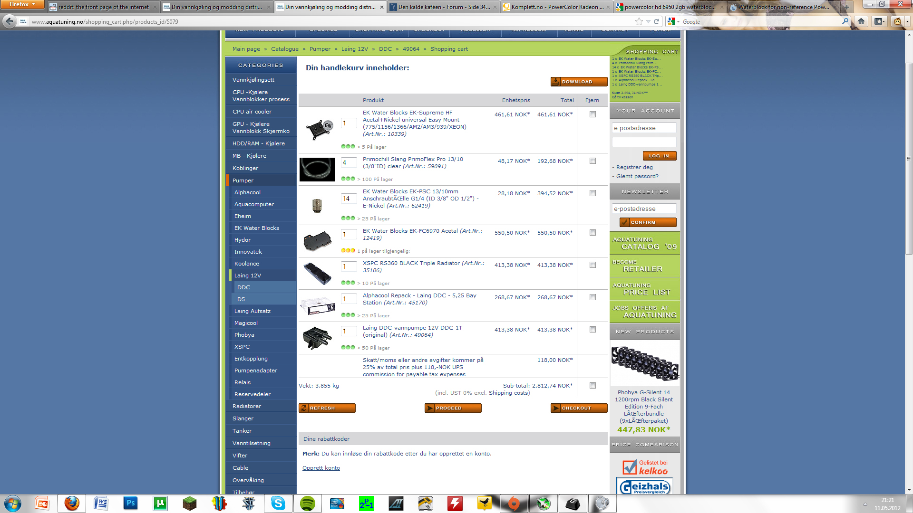This screenshot has width=913, height=513.
Task: Open the URL history dropdown arrow
Action: pyautogui.click(x=648, y=22)
